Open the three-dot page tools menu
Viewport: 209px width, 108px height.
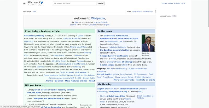tap(155, 11)
